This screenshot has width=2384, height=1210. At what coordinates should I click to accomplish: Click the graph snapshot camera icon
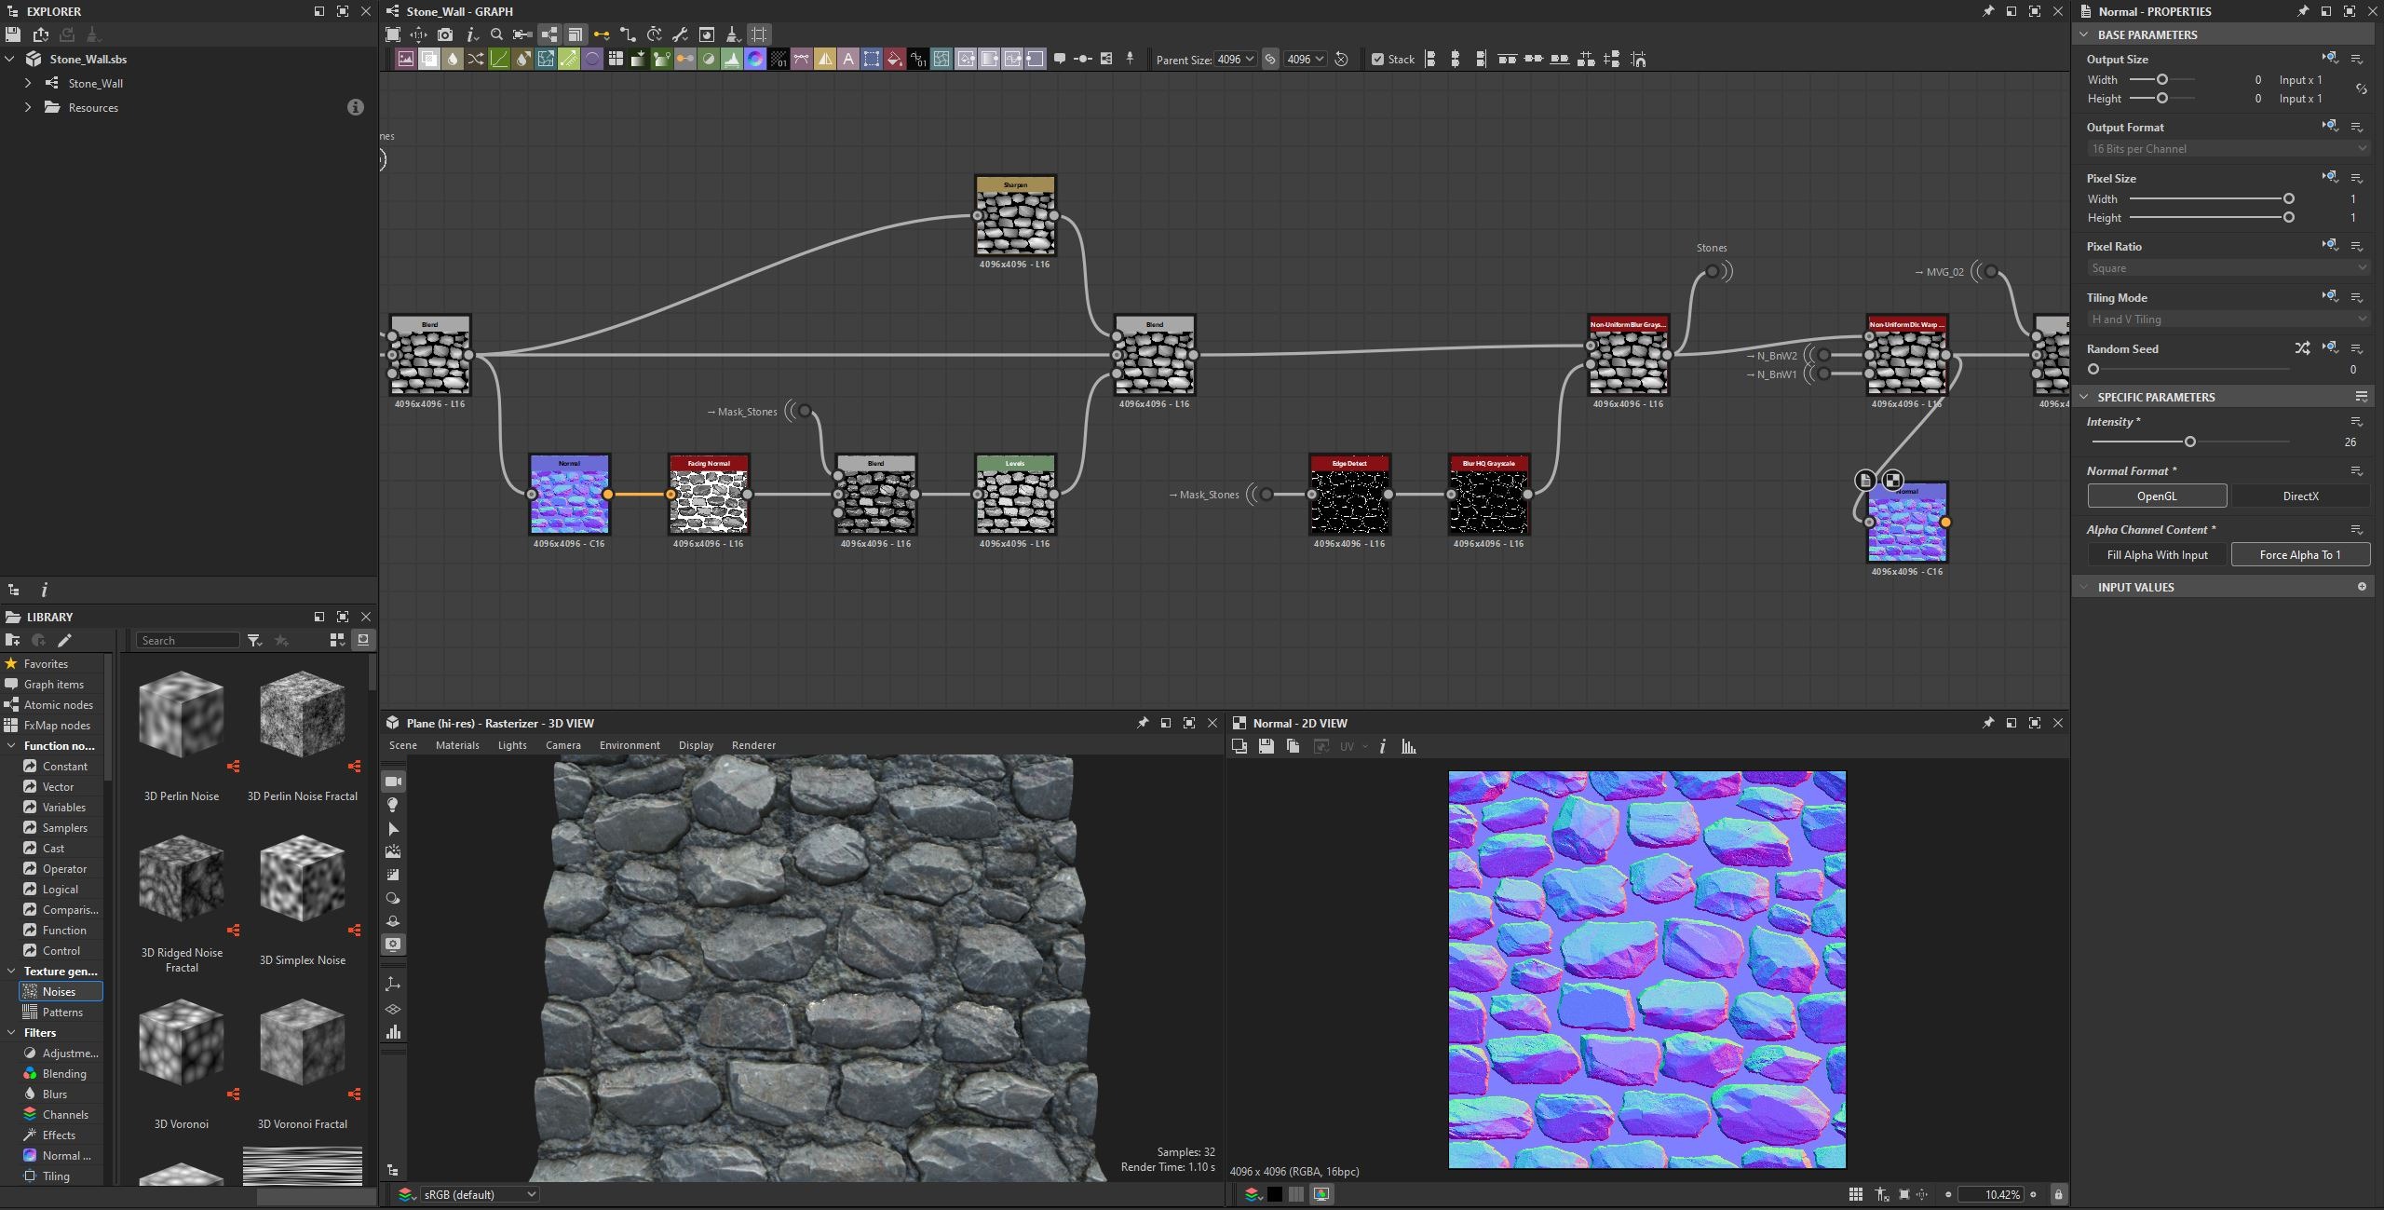(x=445, y=34)
